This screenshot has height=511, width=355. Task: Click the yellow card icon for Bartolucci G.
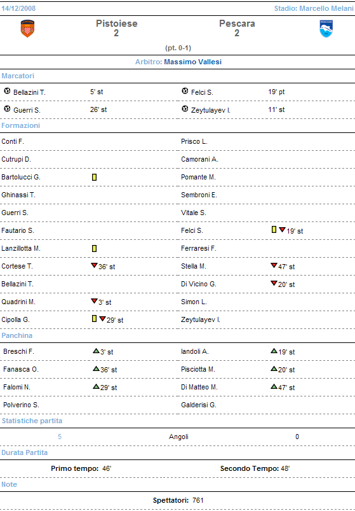click(94, 177)
